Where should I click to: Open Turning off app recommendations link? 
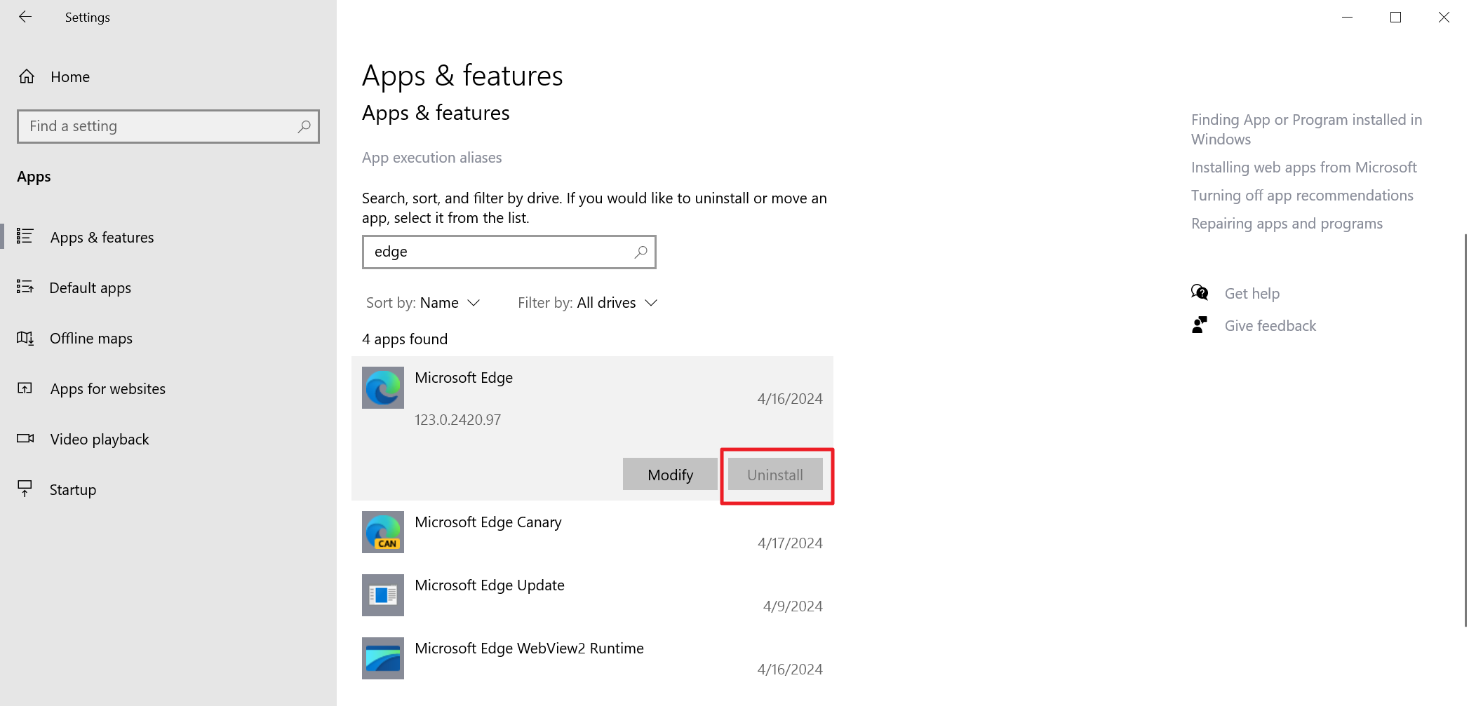pyautogui.click(x=1302, y=196)
